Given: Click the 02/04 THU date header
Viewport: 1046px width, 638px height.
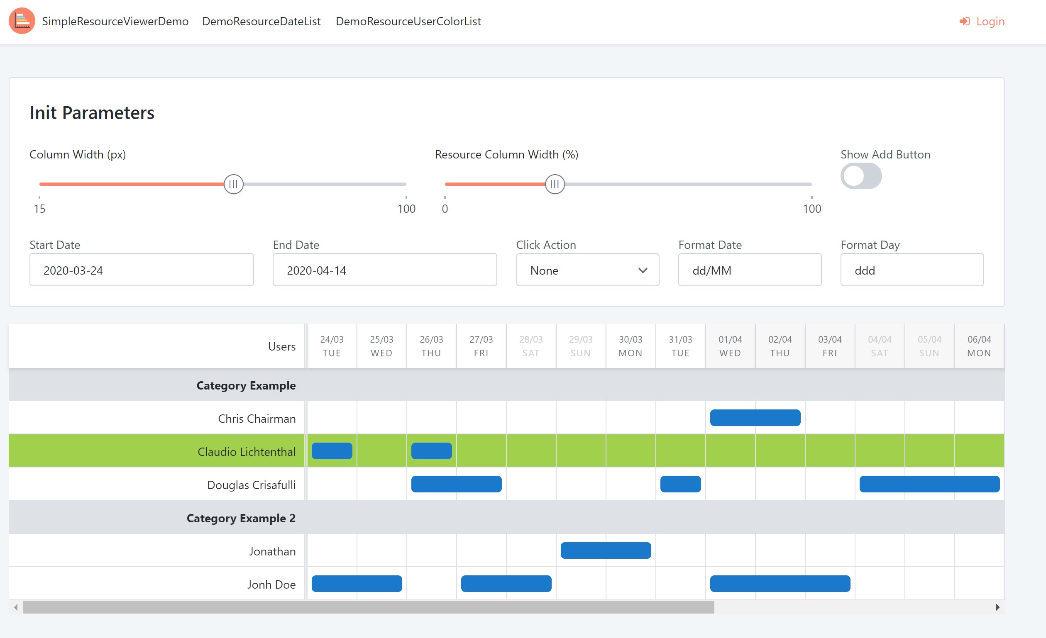Looking at the screenshot, I should tap(780, 346).
